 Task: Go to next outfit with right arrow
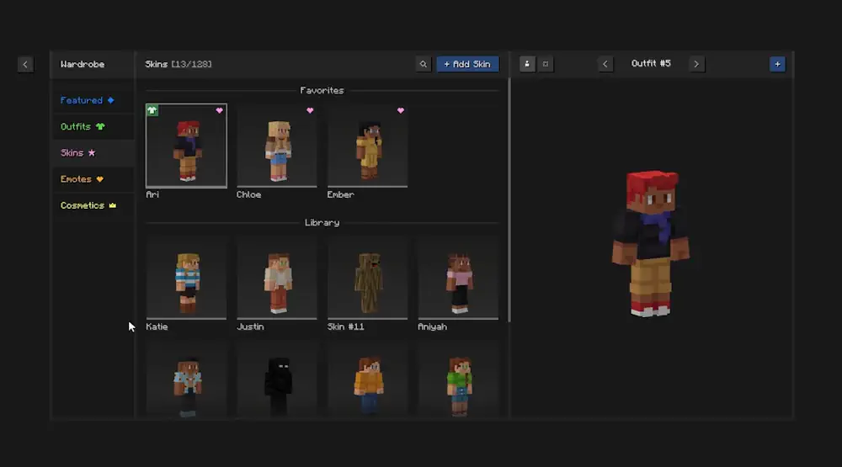[696, 64]
